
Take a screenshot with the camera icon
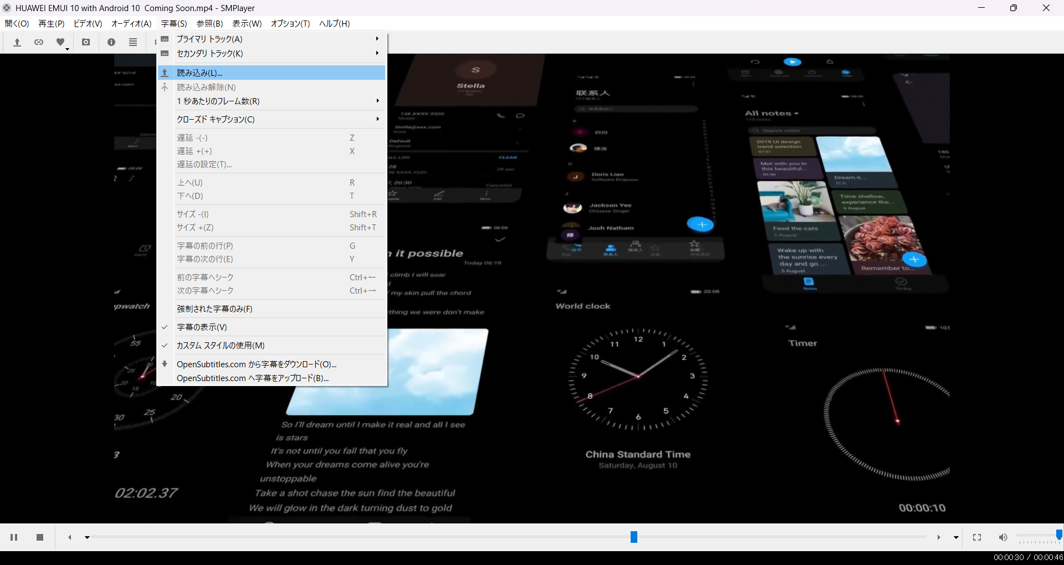(86, 42)
